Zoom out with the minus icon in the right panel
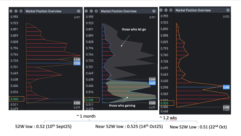Image resolution: width=241 pixels, height=136 pixels. tap(166, 10)
